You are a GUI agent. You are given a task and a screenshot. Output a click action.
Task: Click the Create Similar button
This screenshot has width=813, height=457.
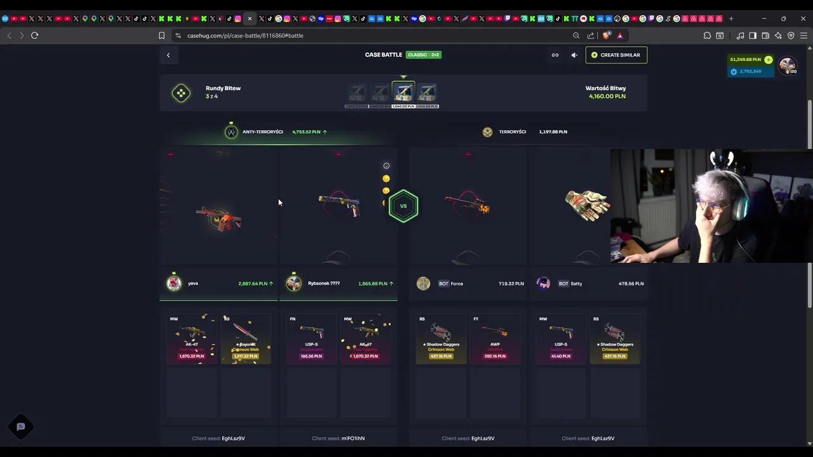tap(616, 55)
